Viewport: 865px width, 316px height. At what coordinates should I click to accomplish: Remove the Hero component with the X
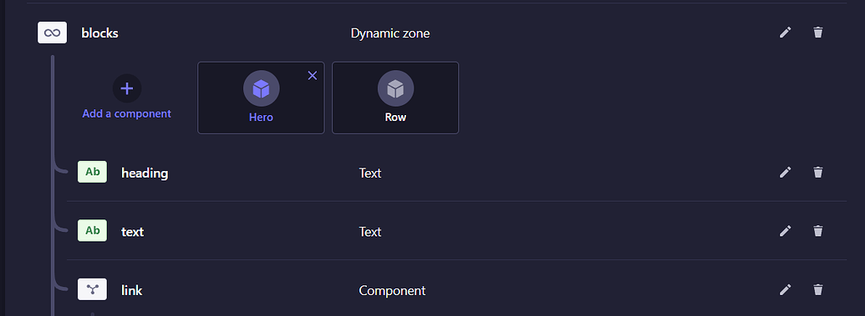[x=313, y=75]
